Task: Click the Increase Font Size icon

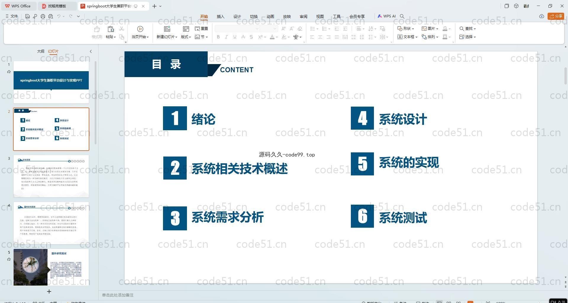Action: pos(284,29)
